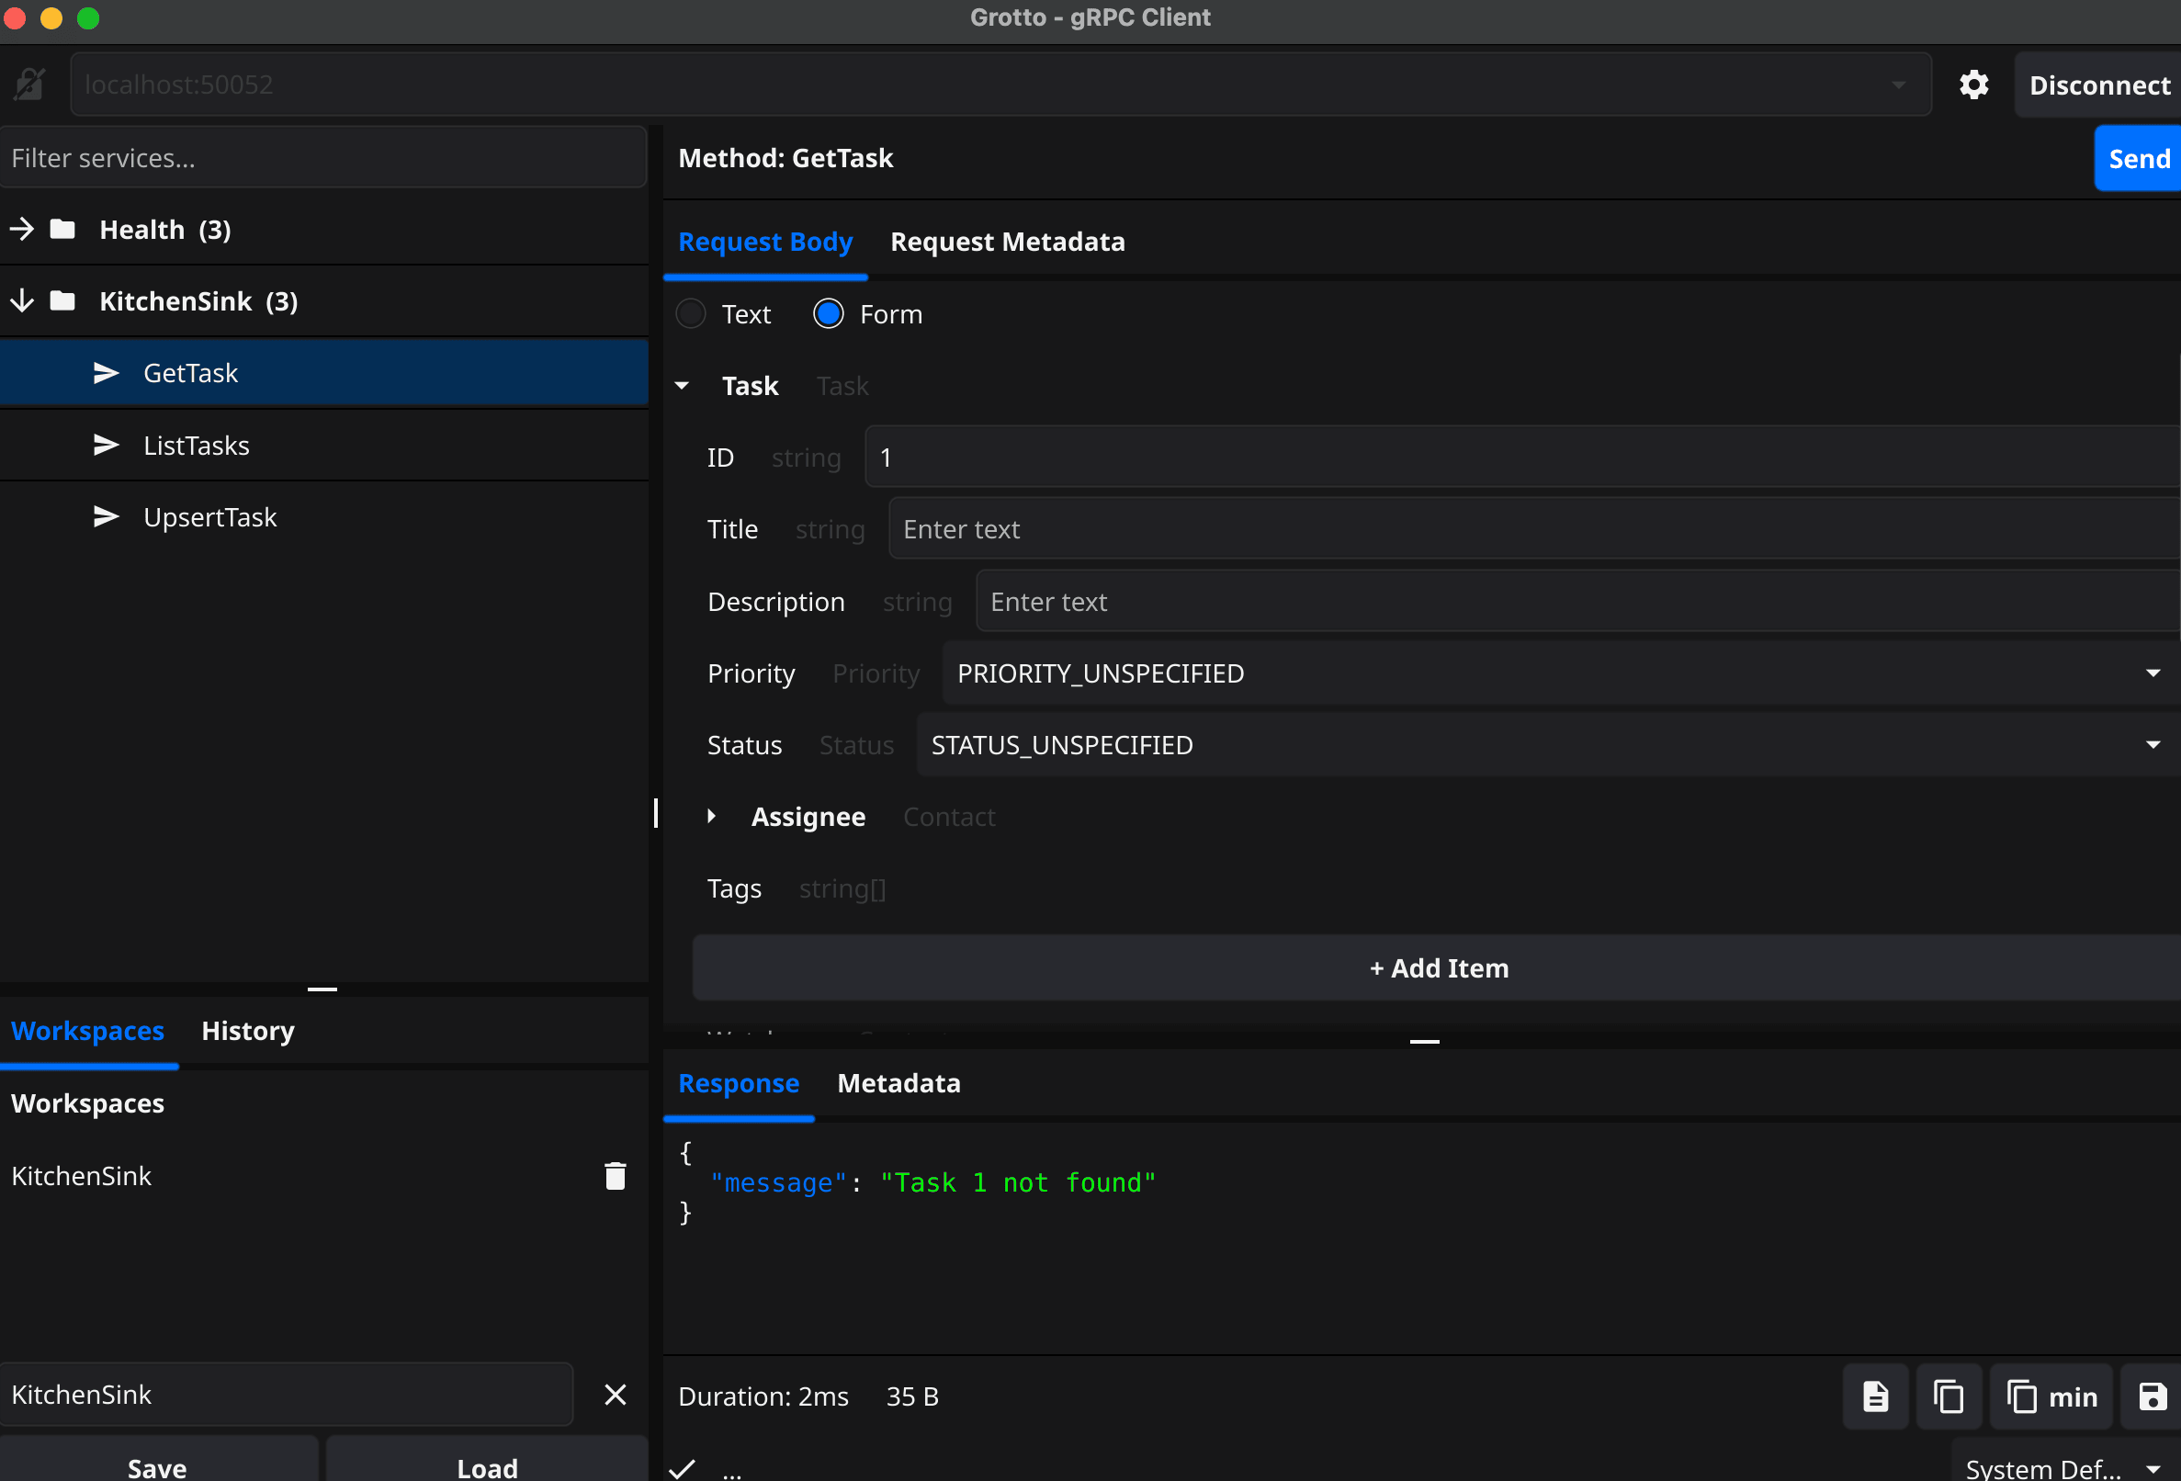
Task: Open the settings gear
Action: (1974, 85)
